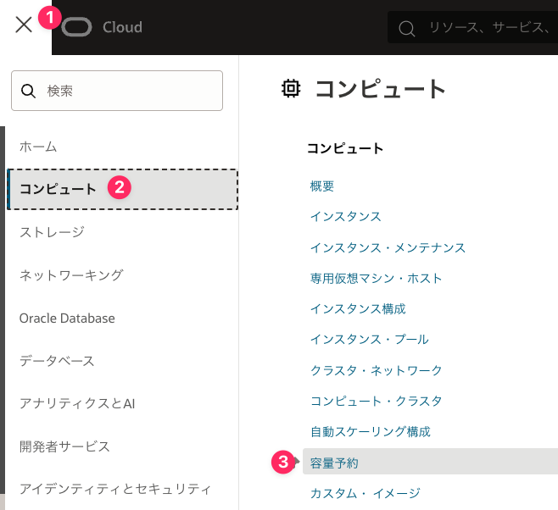Open the 概要 link
The width and height of the screenshot is (558, 510).
click(x=322, y=186)
